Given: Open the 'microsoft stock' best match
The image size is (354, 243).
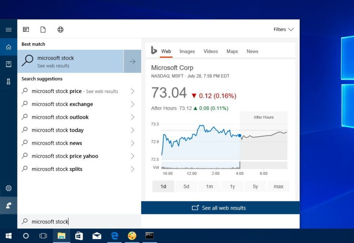Looking at the screenshot, I should (x=71, y=61).
